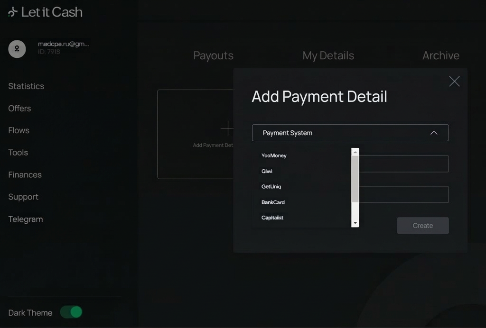Click the Add Payment Detail dialog heading

pos(319,97)
